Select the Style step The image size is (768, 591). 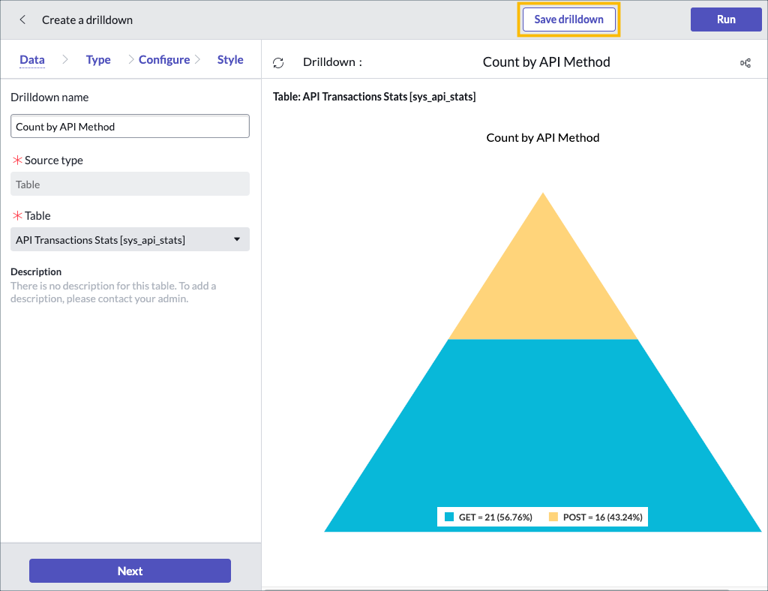click(x=230, y=59)
